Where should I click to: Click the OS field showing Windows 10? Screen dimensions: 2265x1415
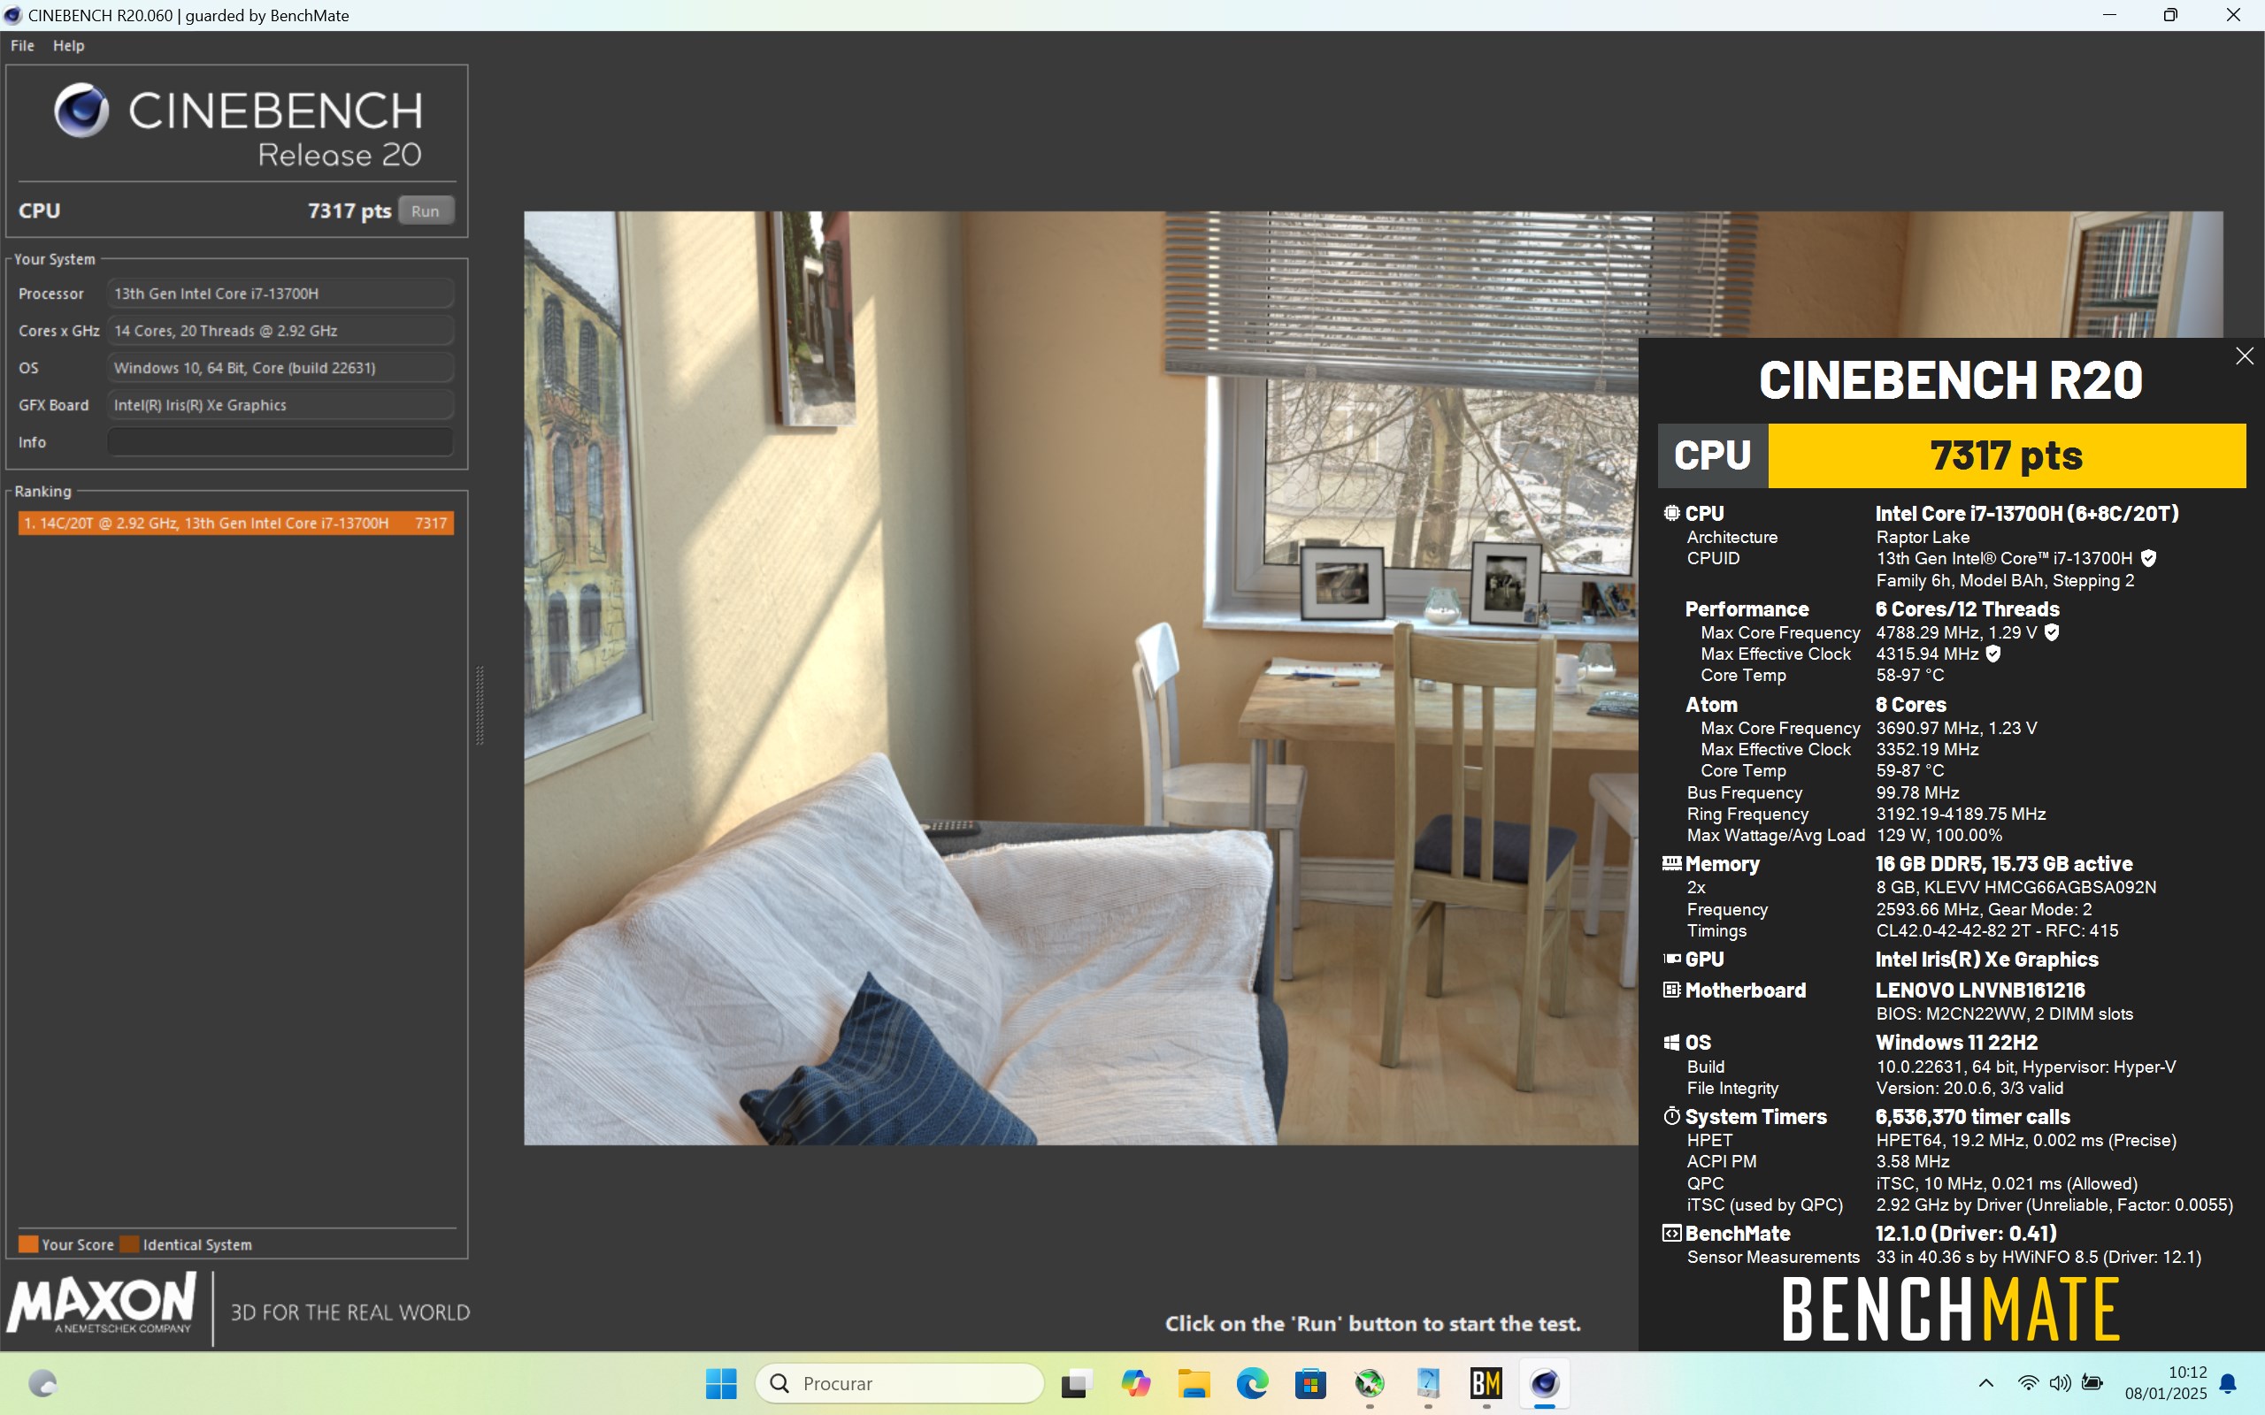[x=280, y=368]
